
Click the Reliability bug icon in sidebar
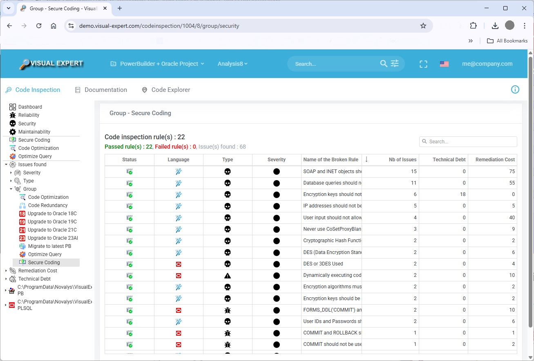tap(13, 115)
